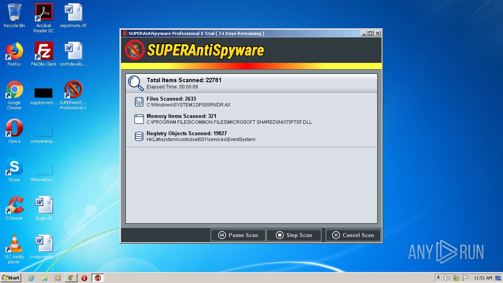Open SUPERAntiSpyware Professional X desktop shortcut
503x283 pixels.
click(x=73, y=95)
